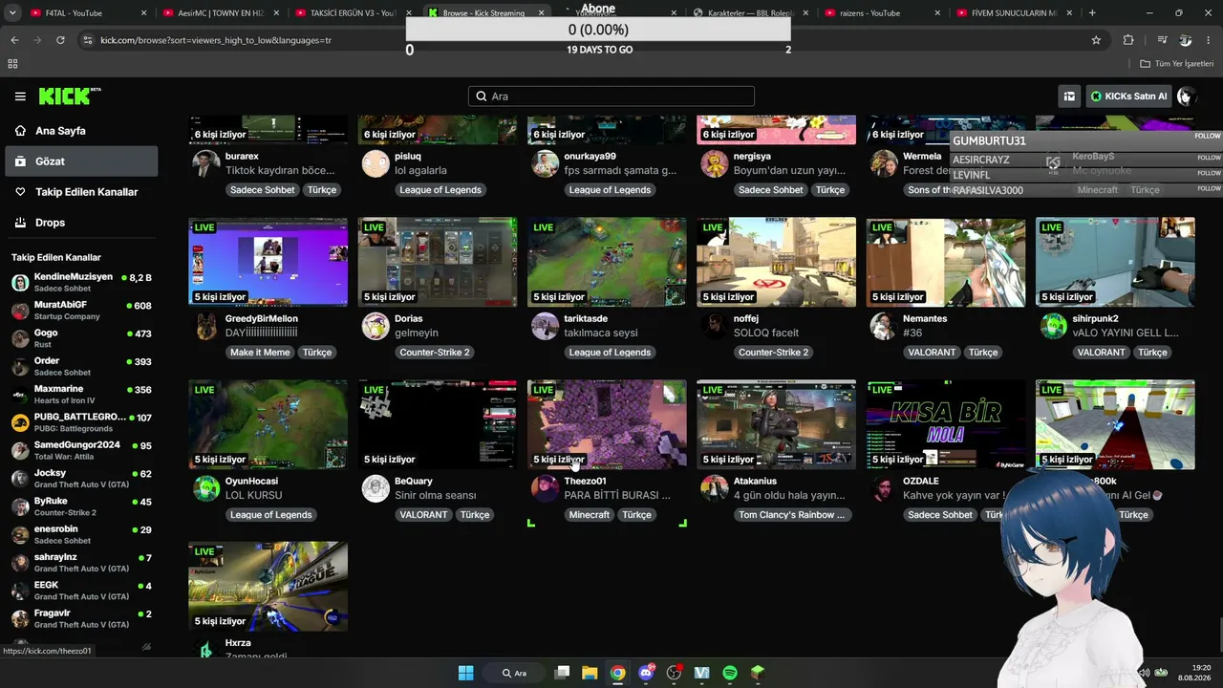Click the Drops icon in sidebar

coord(20,223)
